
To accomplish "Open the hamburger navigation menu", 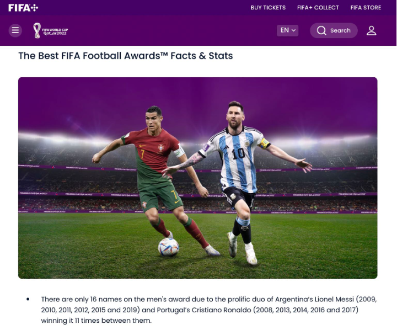I will pos(15,30).
